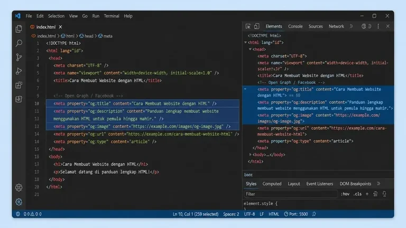Switch to DevTools Network tab
Image resolution: width=406 pixels, height=228 pixels.
point(336,26)
